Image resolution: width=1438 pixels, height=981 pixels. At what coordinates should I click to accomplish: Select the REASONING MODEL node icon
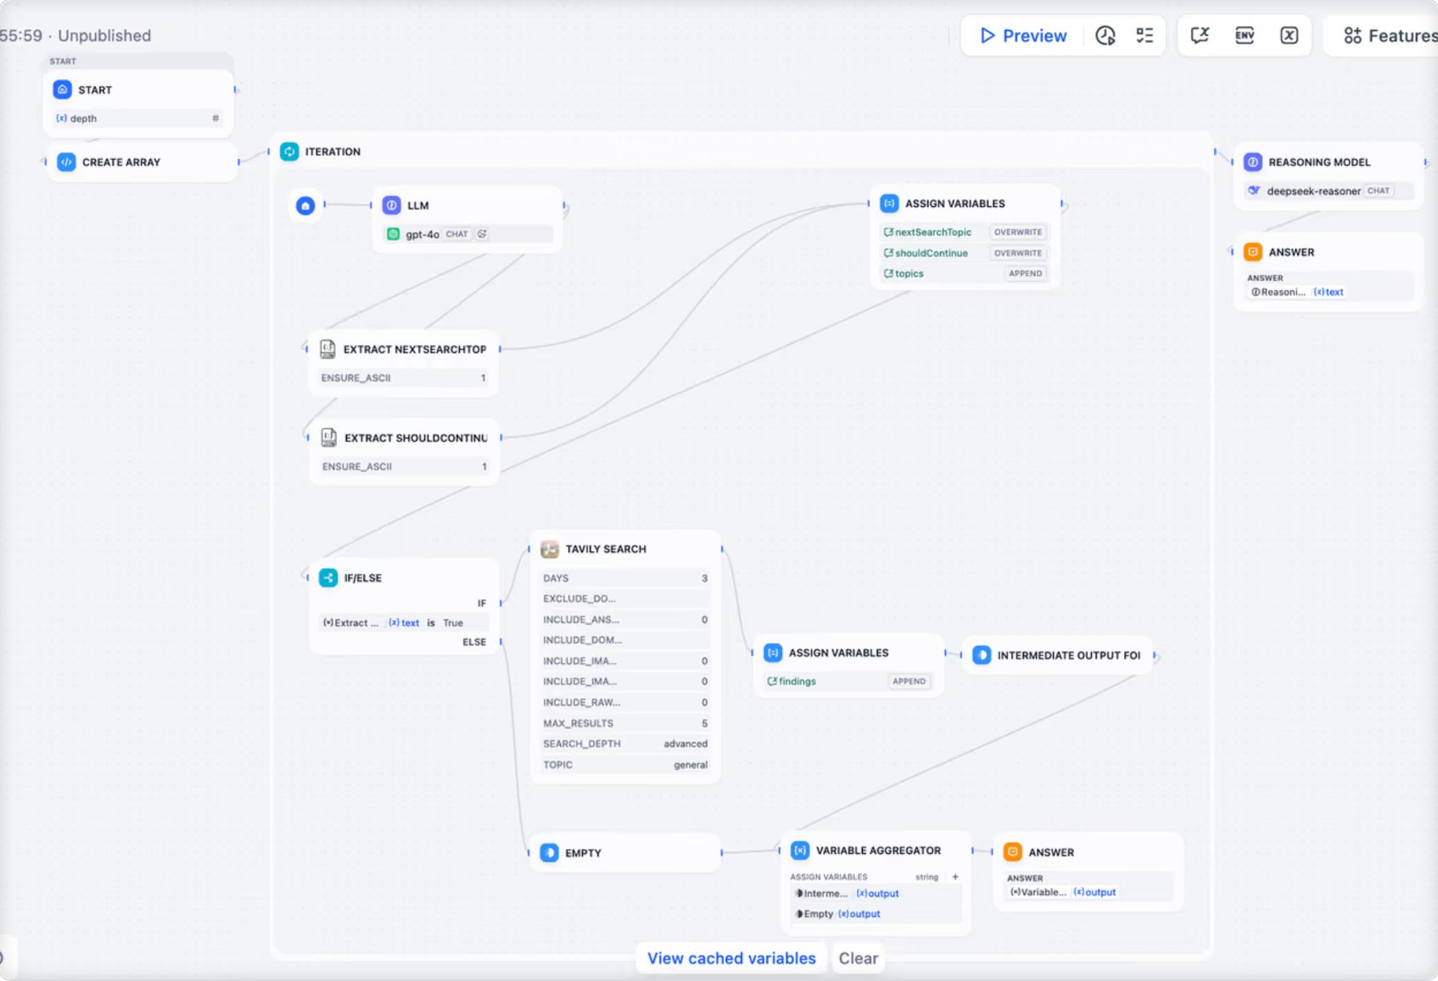[x=1253, y=162]
